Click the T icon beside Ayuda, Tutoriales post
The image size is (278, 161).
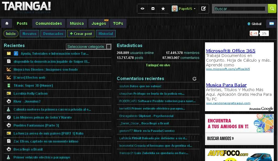16,53
